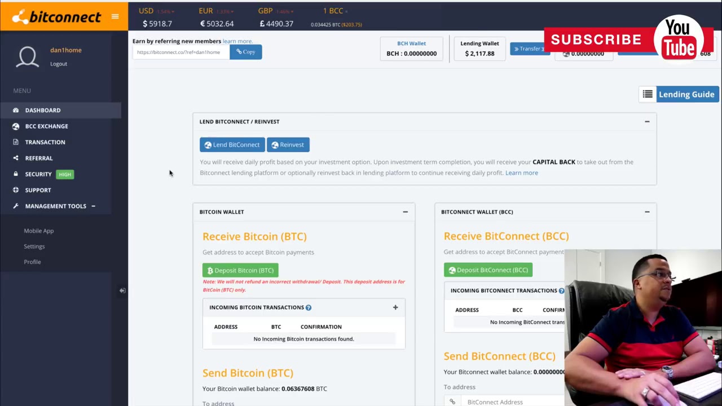Click the Logout link
Image resolution: width=722 pixels, height=406 pixels.
59,64
